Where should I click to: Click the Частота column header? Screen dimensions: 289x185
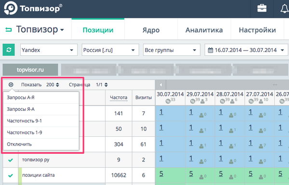click(x=118, y=97)
